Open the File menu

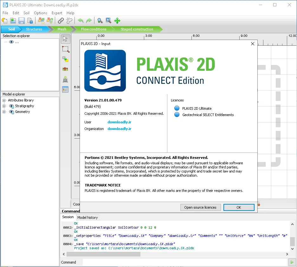5,13
